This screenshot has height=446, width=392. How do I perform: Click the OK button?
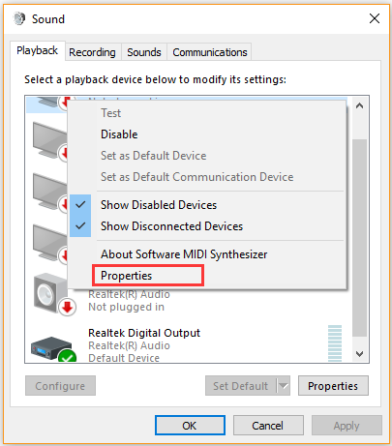tap(190, 426)
